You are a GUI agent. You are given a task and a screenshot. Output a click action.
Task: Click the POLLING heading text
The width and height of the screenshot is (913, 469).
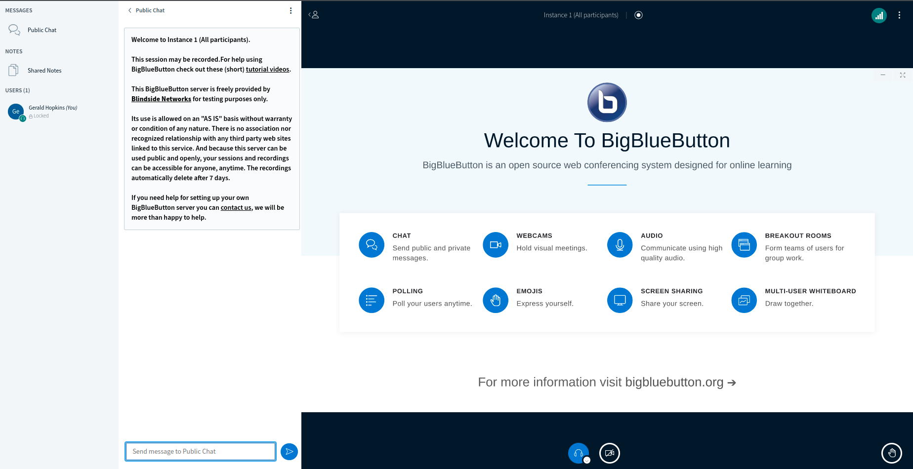408,291
